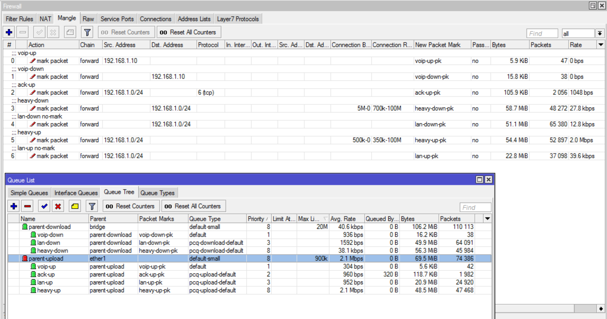Click the mark packet pencil icon in rule 0
This screenshot has height=319, width=607.
[32, 61]
